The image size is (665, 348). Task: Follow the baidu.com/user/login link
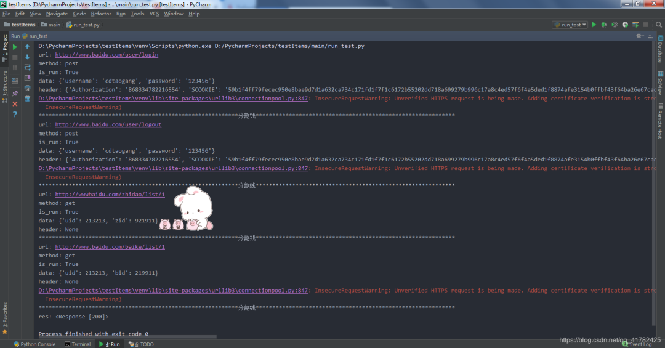pos(107,55)
